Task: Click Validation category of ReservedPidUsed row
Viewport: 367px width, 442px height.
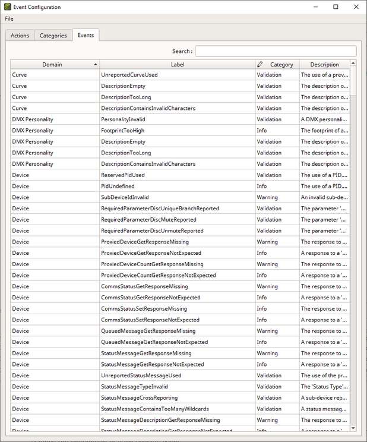Action: click(x=277, y=175)
